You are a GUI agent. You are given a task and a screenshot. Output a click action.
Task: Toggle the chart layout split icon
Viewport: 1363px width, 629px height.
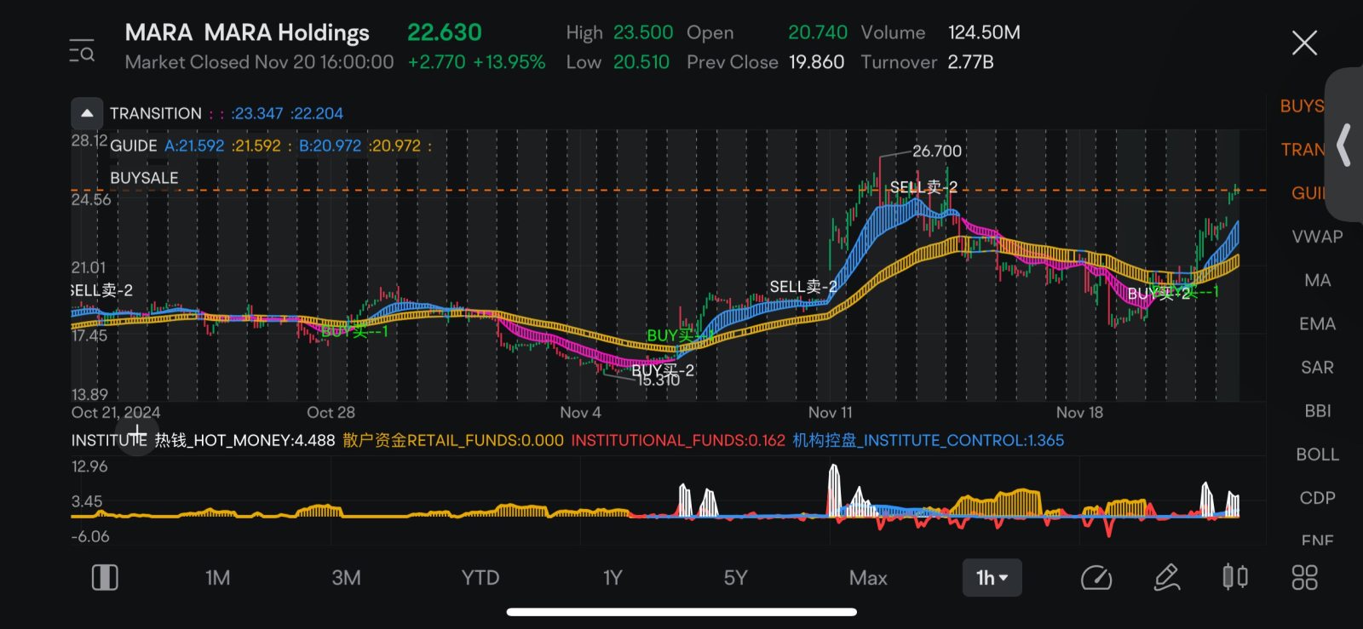point(105,578)
